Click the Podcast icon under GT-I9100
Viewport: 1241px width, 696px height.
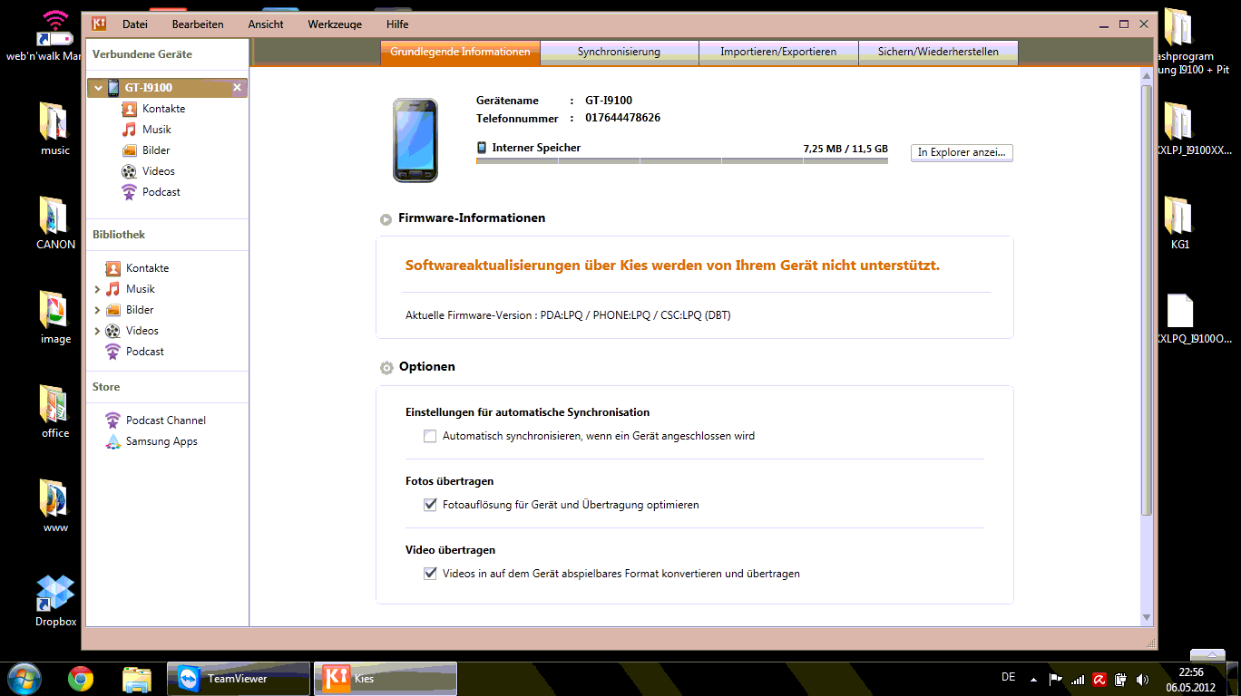[x=129, y=192]
